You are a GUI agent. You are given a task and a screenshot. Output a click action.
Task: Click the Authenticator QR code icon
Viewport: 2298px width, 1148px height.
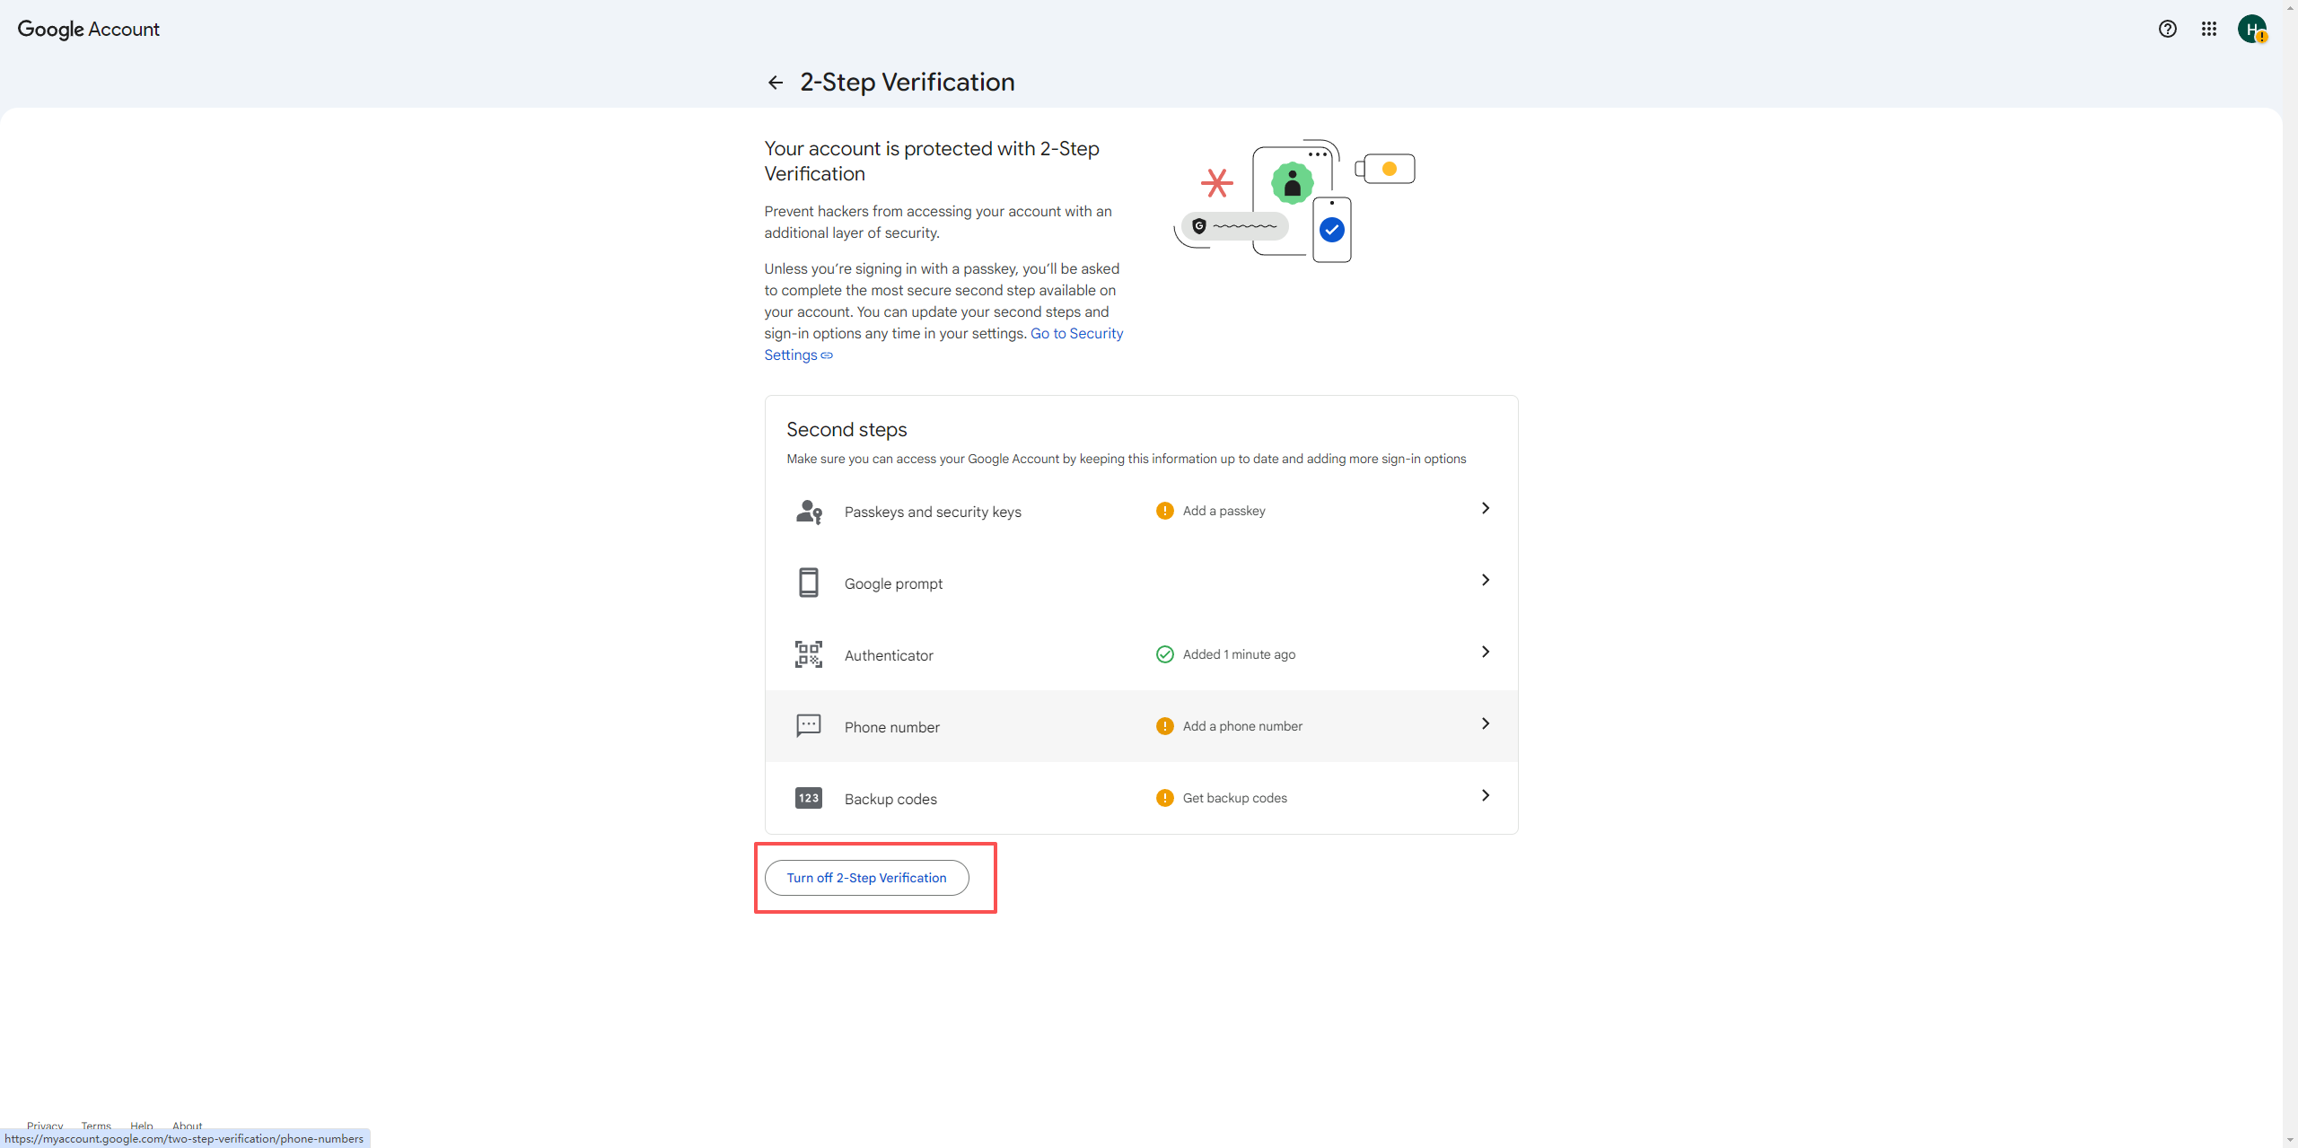pos(809,654)
